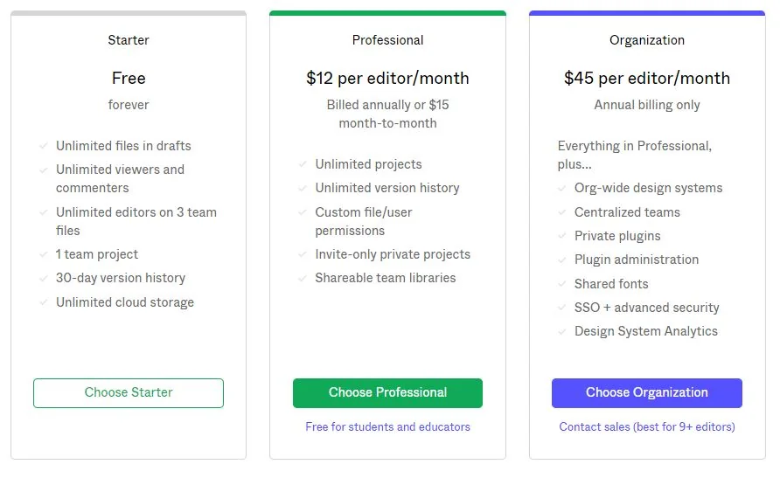
Task: Click checkmark beside Org-wide design systems
Action: pos(562,188)
